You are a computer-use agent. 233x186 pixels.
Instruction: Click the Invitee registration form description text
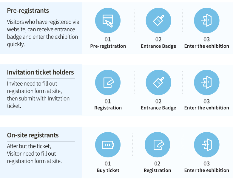click(38, 95)
